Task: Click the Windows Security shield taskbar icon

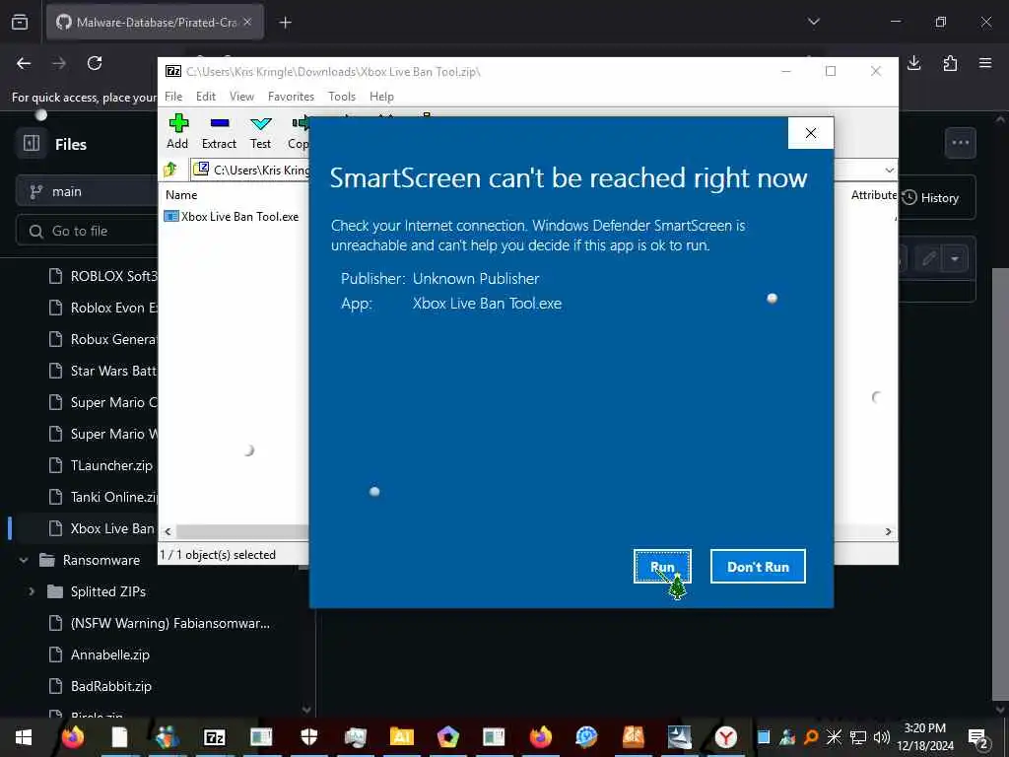Action: click(308, 737)
